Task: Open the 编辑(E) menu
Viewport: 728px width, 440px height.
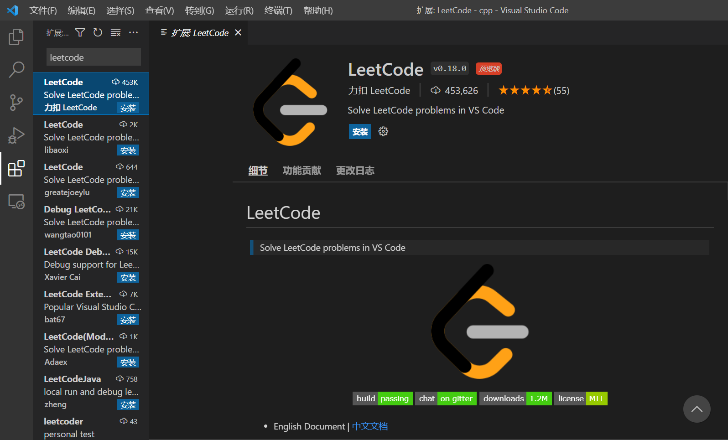Action: tap(82, 10)
